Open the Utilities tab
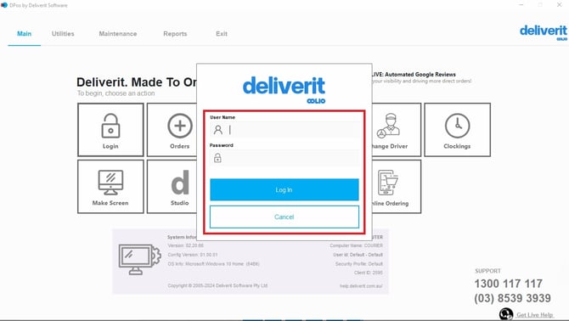 tap(63, 34)
